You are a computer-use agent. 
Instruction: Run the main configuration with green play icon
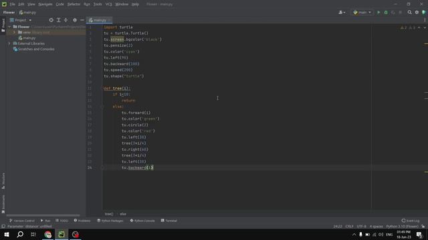(379, 13)
